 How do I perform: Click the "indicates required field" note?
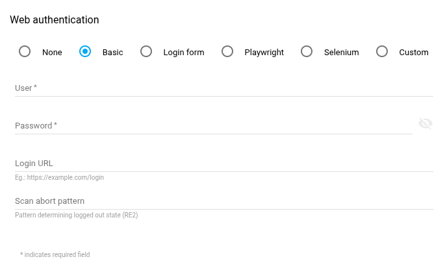click(x=55, y=254)
